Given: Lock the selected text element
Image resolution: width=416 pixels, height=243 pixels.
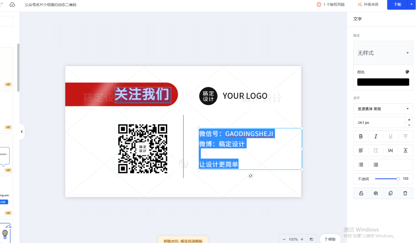Looking at the screenshot, I should point(361,193).
